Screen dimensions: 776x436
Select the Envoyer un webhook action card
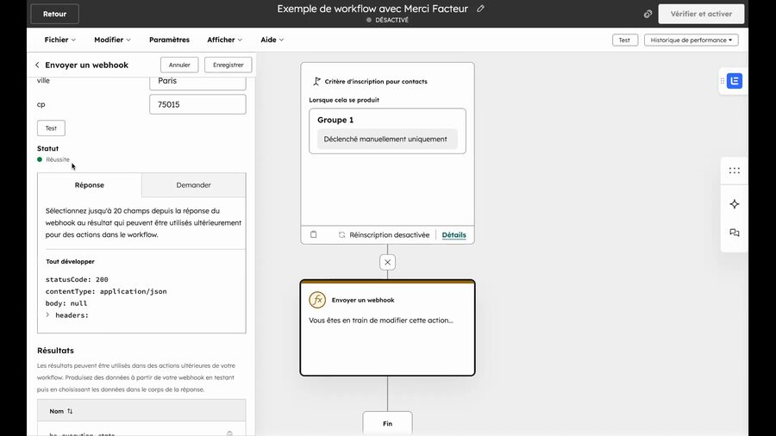(387, 327)
